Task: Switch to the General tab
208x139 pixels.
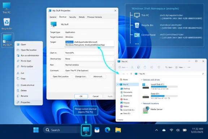Action: point(53,17)
